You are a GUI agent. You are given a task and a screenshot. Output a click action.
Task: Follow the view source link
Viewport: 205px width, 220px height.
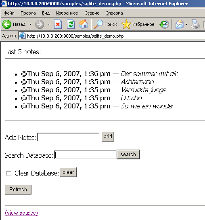21,213
